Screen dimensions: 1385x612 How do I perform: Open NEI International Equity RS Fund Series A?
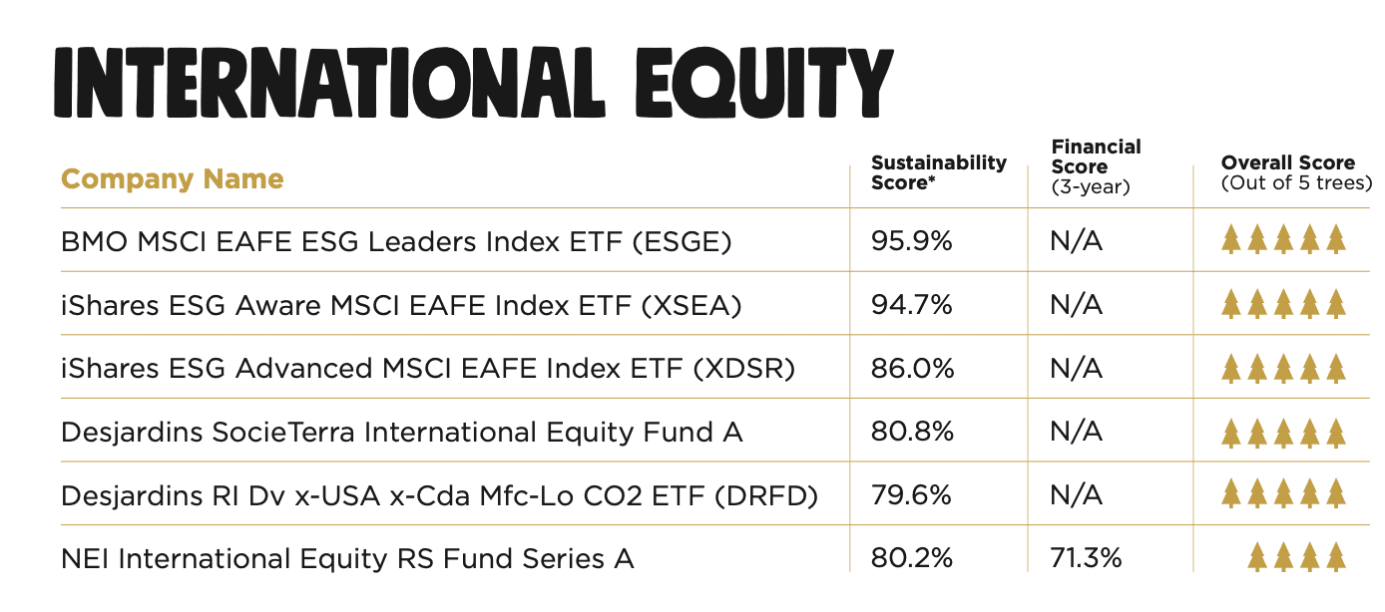point(347,559)
